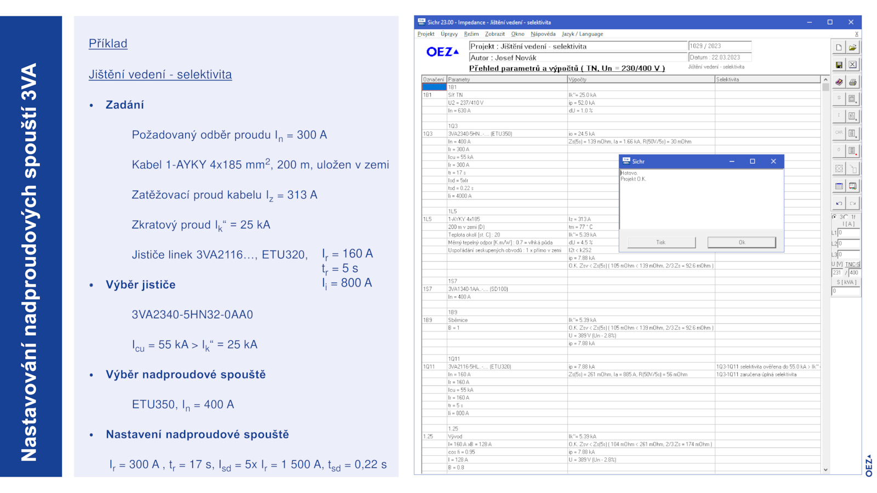877x493 pixels.
Task: Click the Open folder icon
Action: [853, 48]
